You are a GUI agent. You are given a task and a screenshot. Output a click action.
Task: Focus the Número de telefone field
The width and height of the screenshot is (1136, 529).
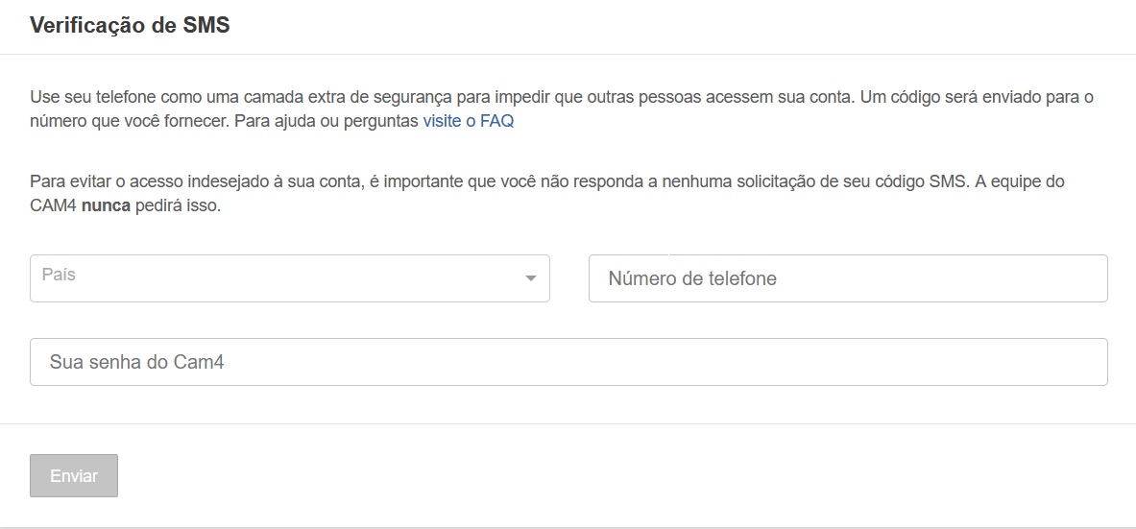[847, 278]
